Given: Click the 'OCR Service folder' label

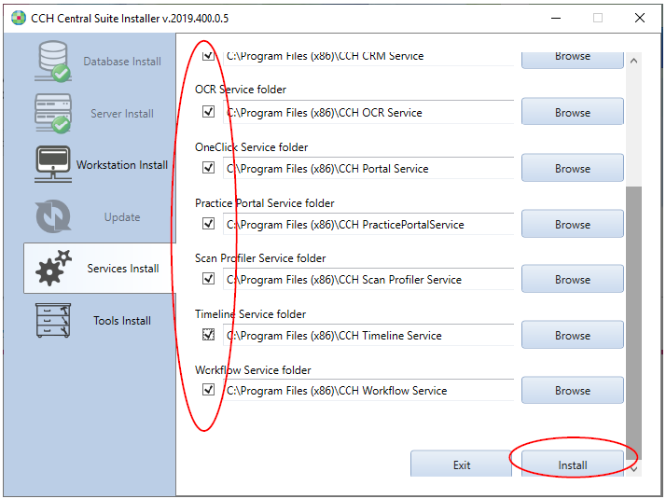Looking at the screenshot, I should (x=241, y=90).
